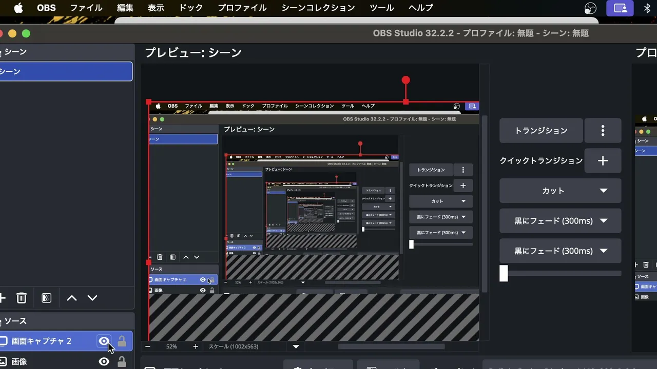Click the OBS Studio 32.2.2 window title
Viewport: 657px width, 369px height.
[481, 33]
